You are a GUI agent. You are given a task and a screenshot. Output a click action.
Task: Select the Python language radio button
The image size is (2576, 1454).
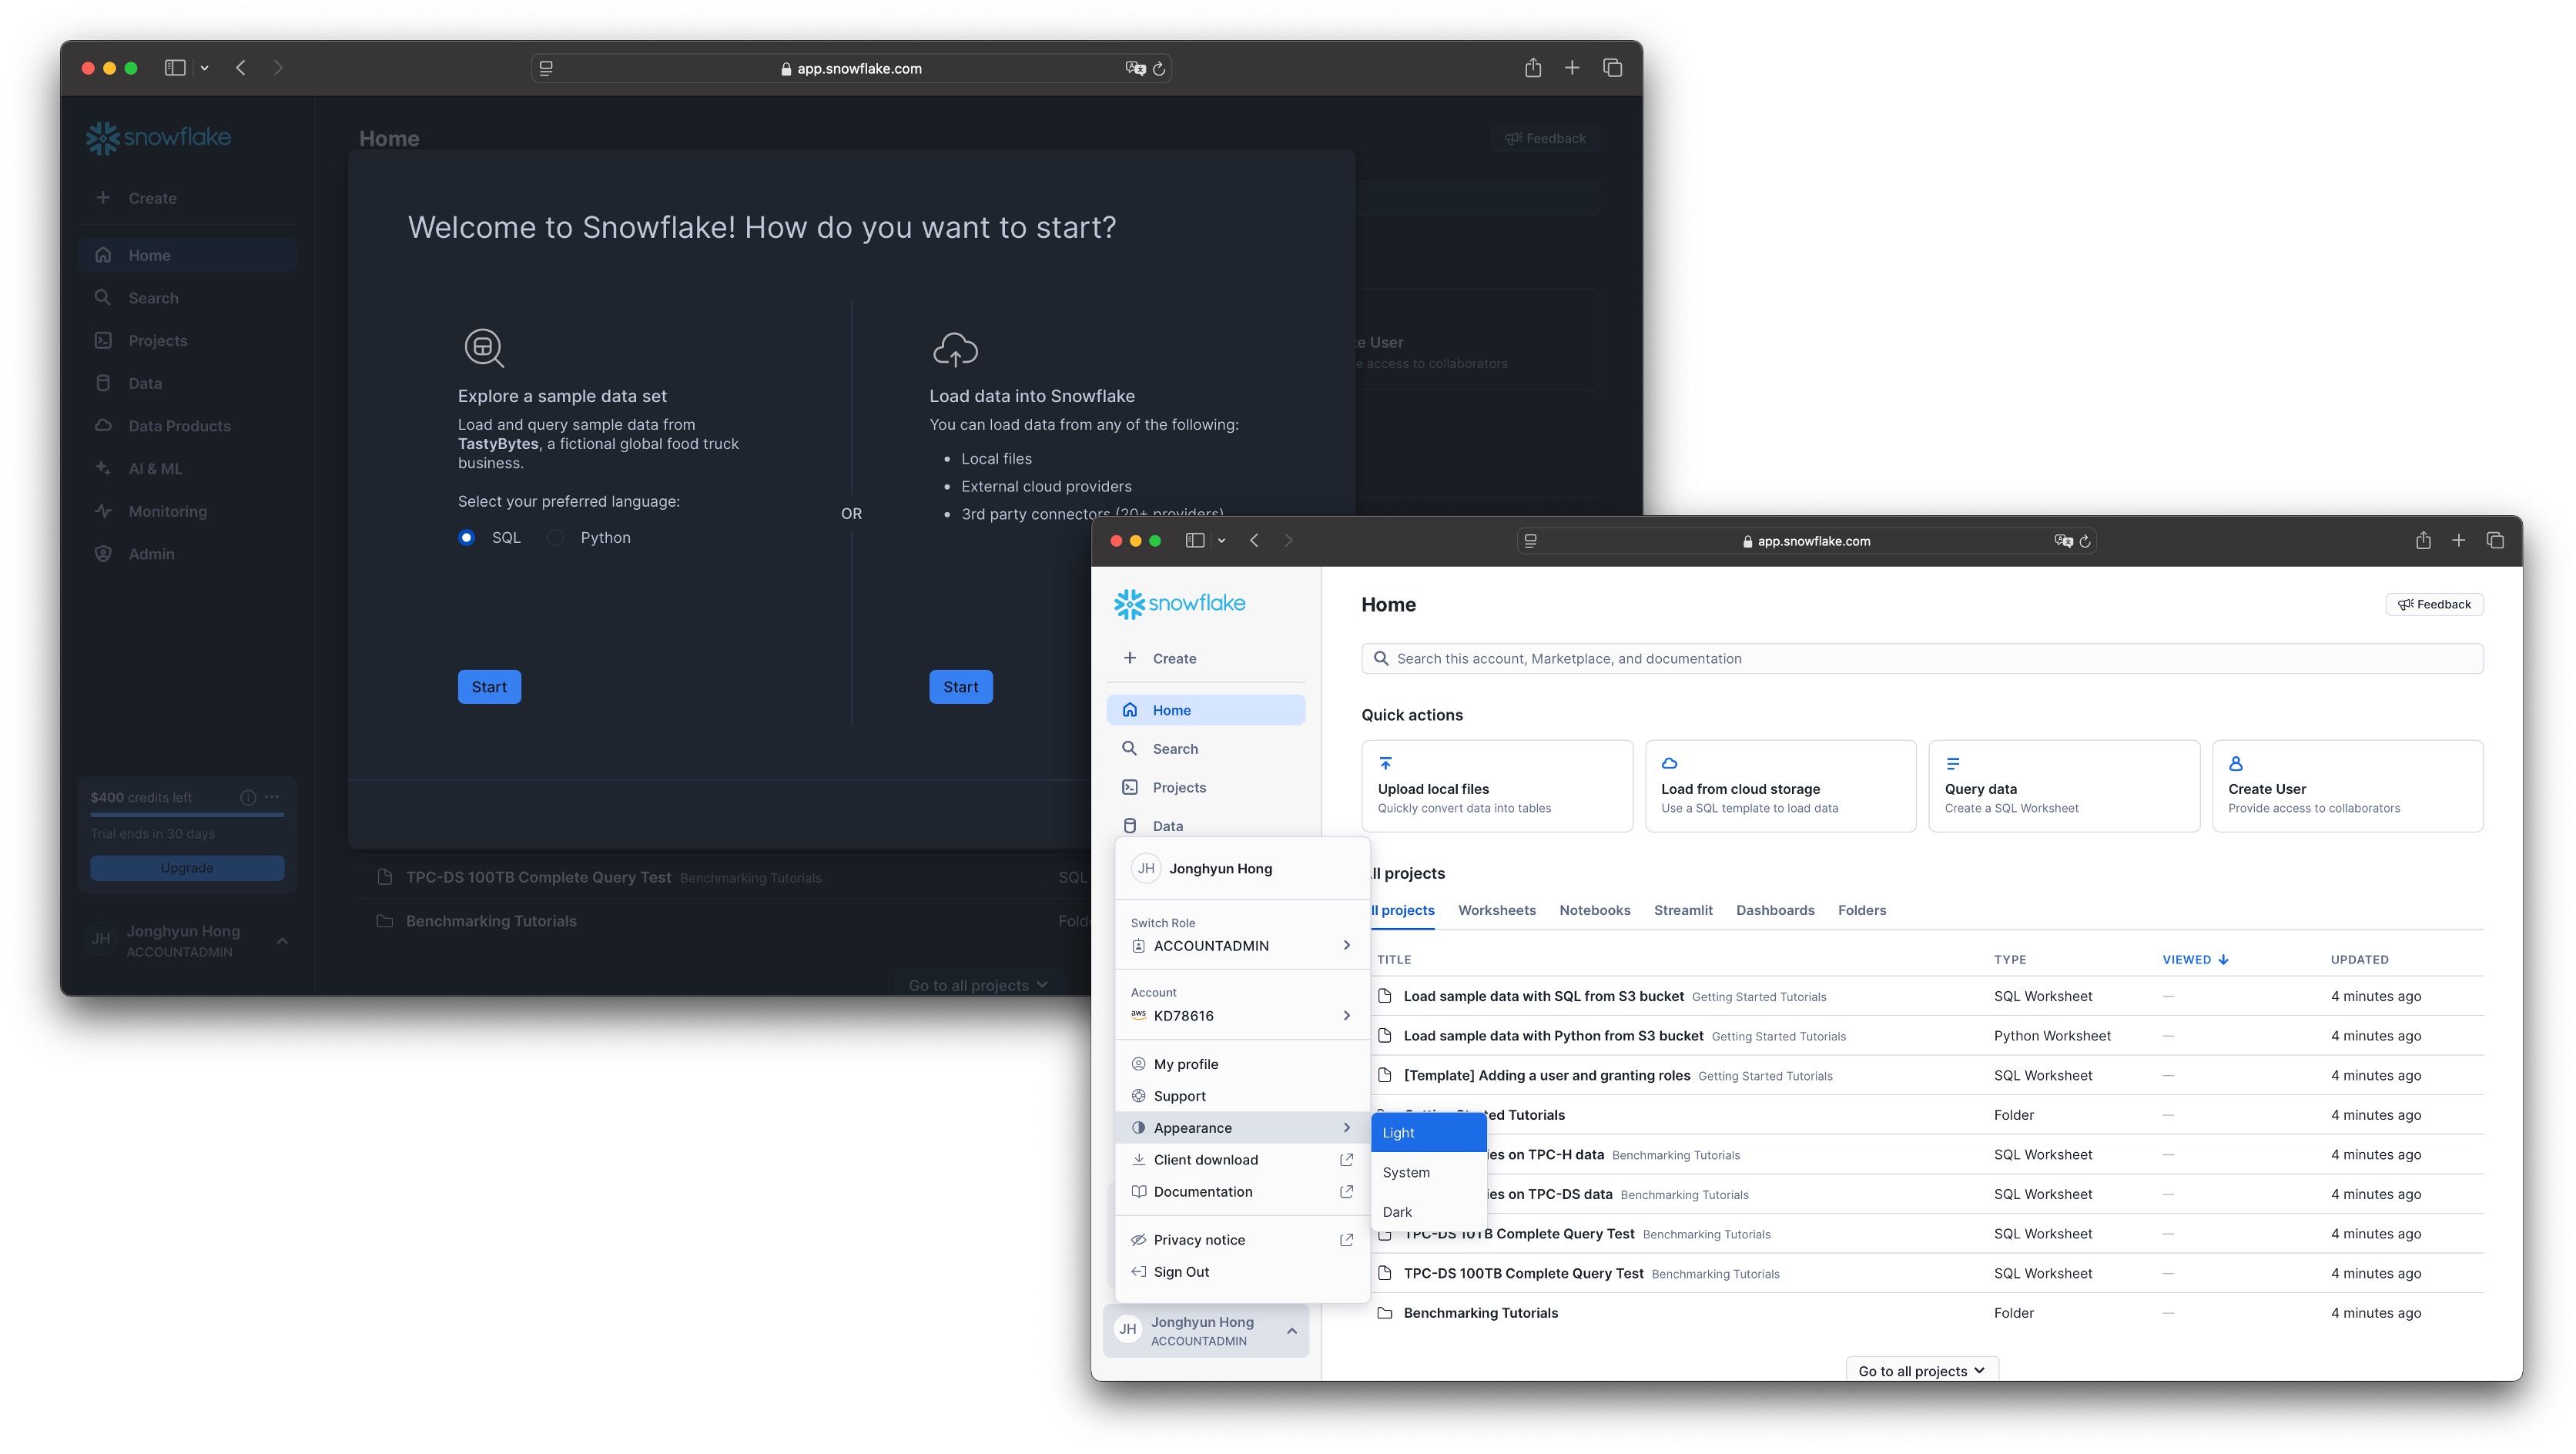point(556,538)
